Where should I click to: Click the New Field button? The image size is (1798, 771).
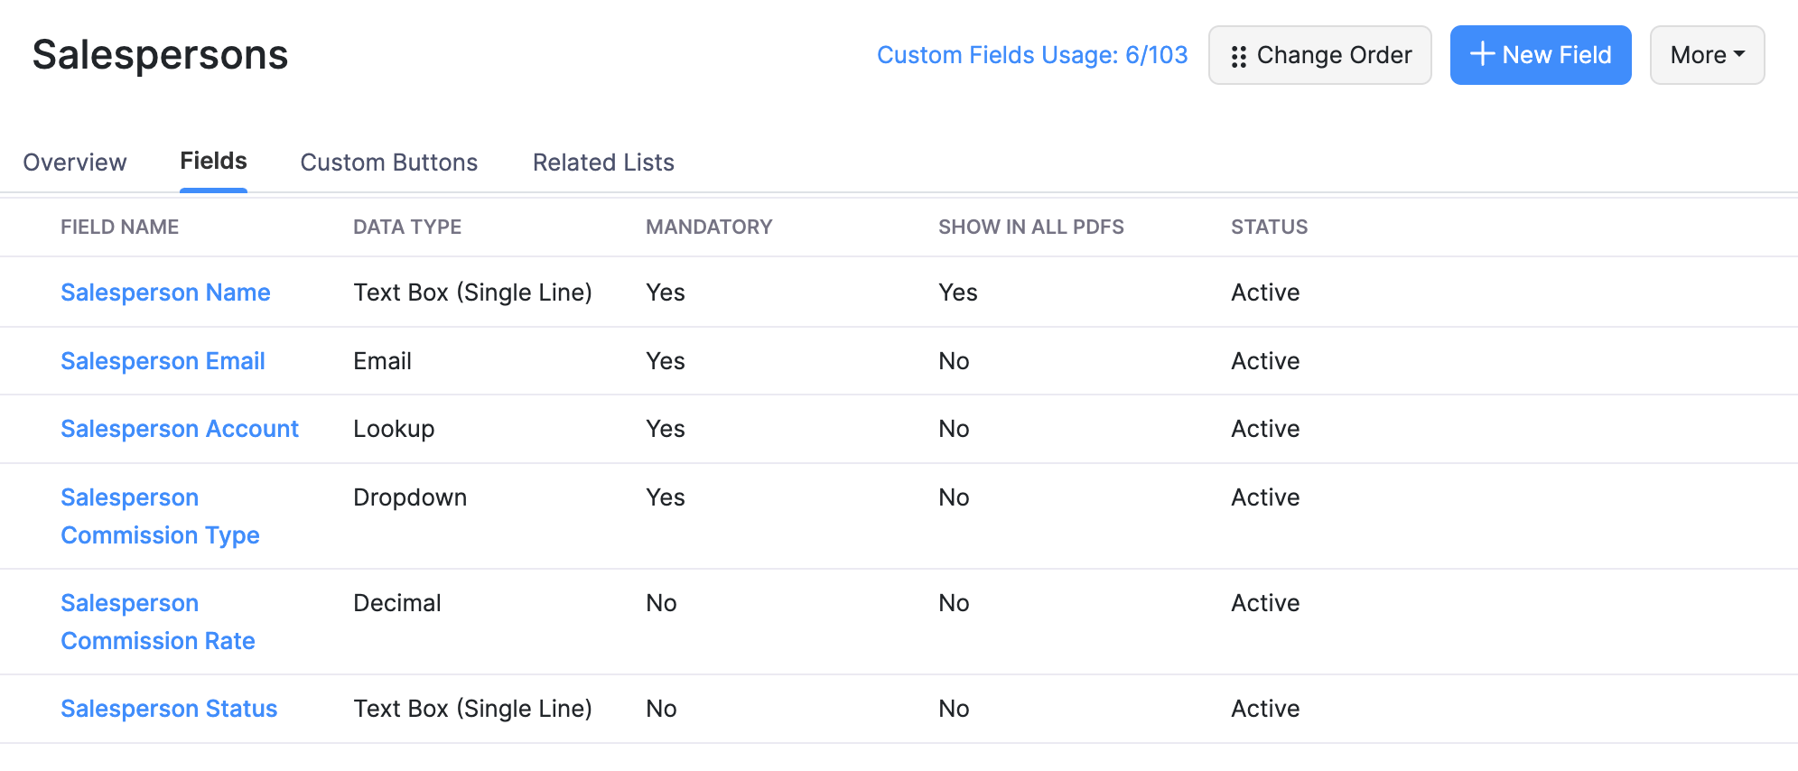pyautogui.click(x=1542, y=54)
